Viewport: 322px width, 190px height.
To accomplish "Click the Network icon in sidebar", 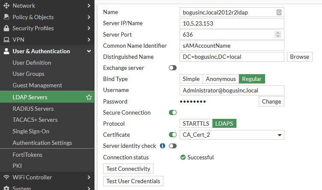I will pos(6,6).
